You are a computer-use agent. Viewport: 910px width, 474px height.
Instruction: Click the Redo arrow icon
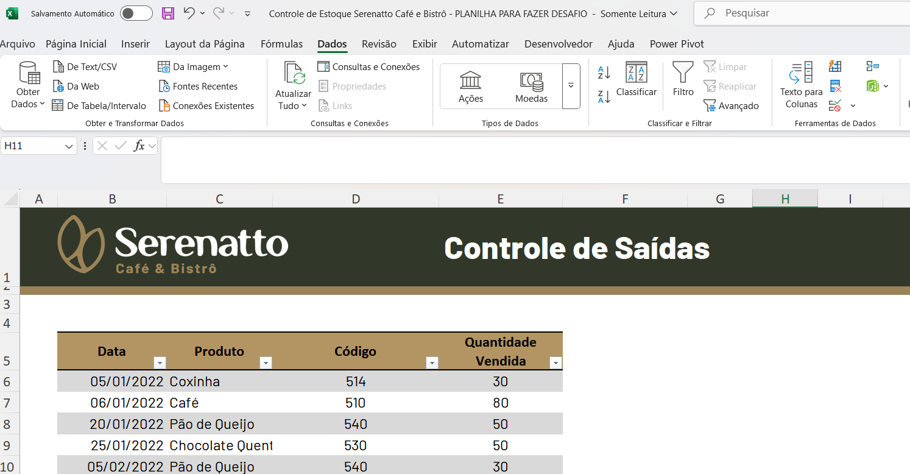(x=219, y=13)
